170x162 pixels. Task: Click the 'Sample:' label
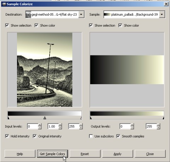[x=95, y=15]
